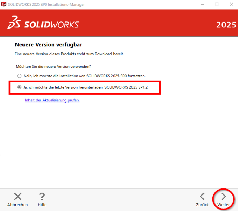This screenshot has width=238, height=211.
Task: Click the 2025 year label in banner
Action: (226, 25)
